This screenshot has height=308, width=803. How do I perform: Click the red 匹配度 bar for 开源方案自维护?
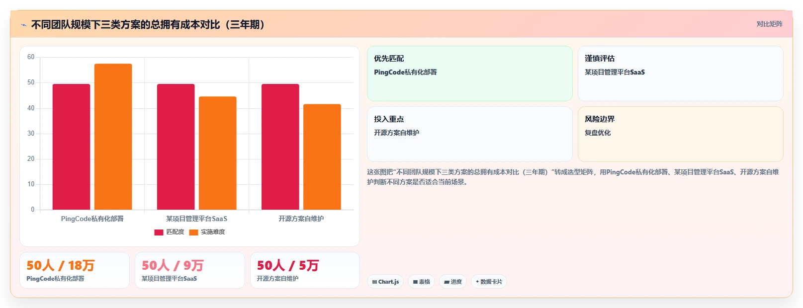tap(280, 147)
